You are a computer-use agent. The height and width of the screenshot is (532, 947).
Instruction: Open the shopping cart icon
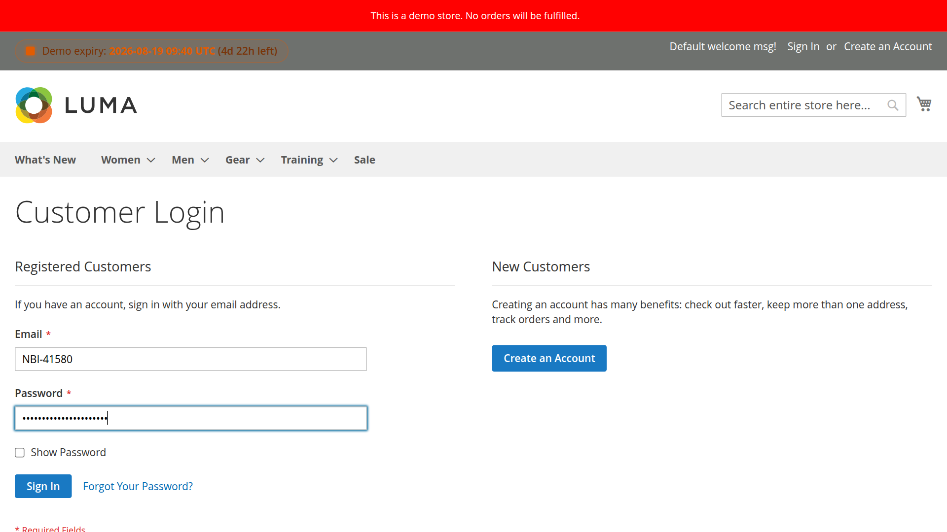pos(924,104)
